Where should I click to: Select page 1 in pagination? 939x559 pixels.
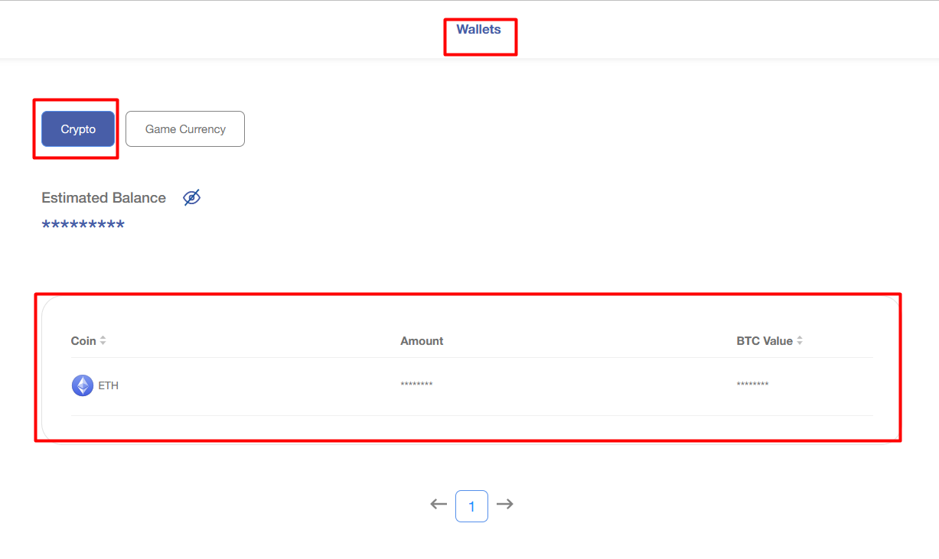point(471,506)
